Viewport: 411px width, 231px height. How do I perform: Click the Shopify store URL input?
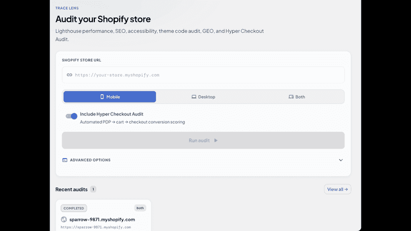click(203, 75)
